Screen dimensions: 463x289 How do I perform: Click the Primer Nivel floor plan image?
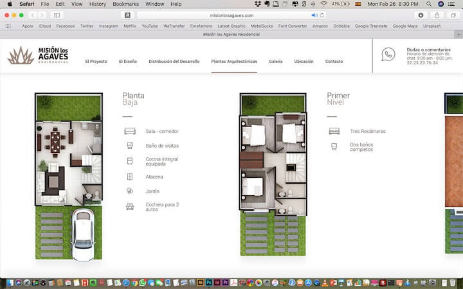click(x=273, y=173)
